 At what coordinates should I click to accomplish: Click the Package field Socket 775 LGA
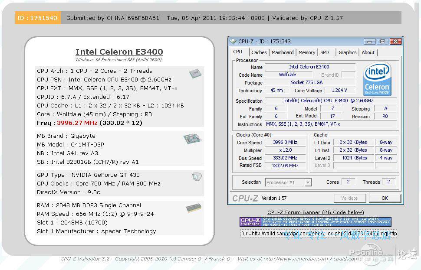[x=310, y=82]
